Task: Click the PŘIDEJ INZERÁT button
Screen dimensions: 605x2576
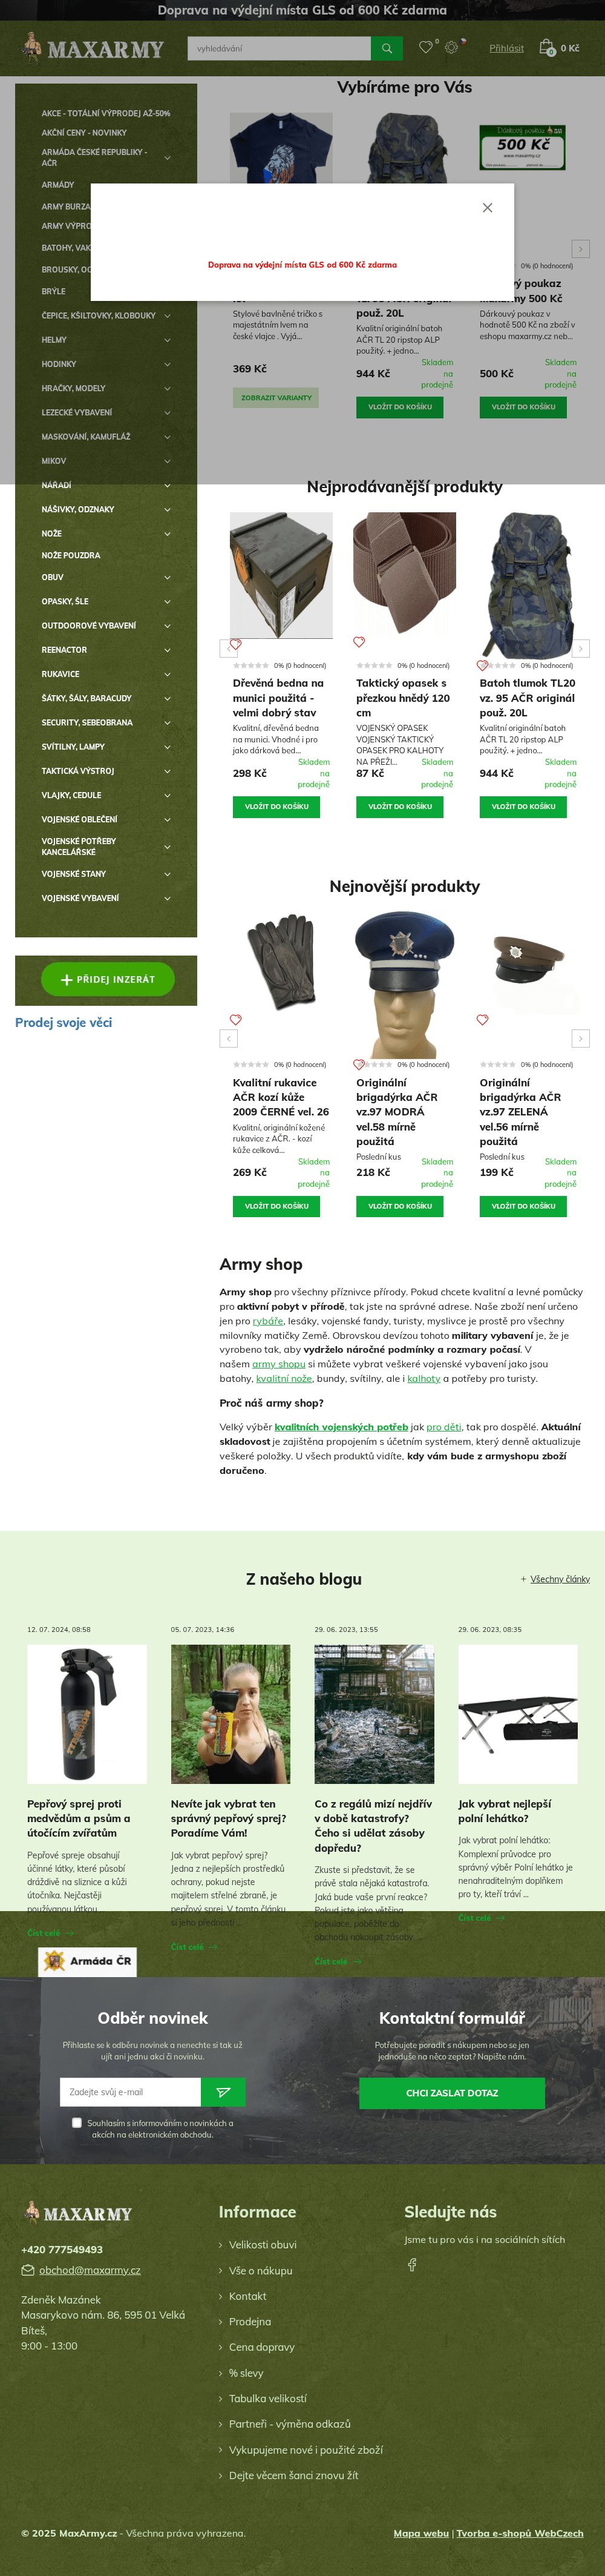Action: (x=108, y=979)
